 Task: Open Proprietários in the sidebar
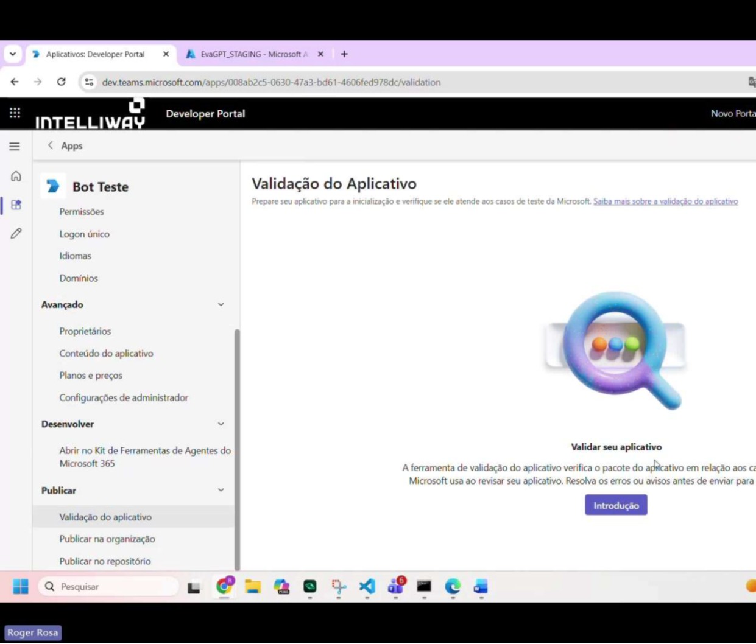[x=85, y=331]
